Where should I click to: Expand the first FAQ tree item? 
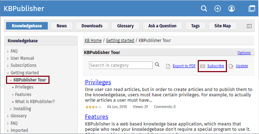click(x=8, y=52)
